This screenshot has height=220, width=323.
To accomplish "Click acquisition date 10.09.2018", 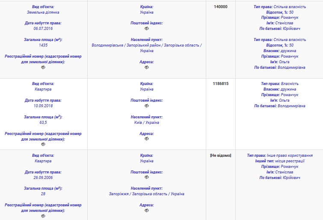I will [43, 106].
